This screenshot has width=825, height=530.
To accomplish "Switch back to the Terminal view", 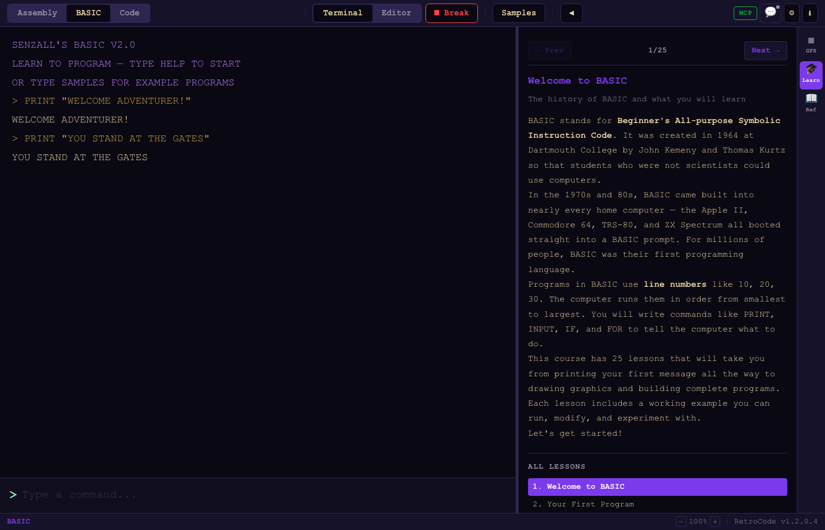I will click(x=343, y=12).
